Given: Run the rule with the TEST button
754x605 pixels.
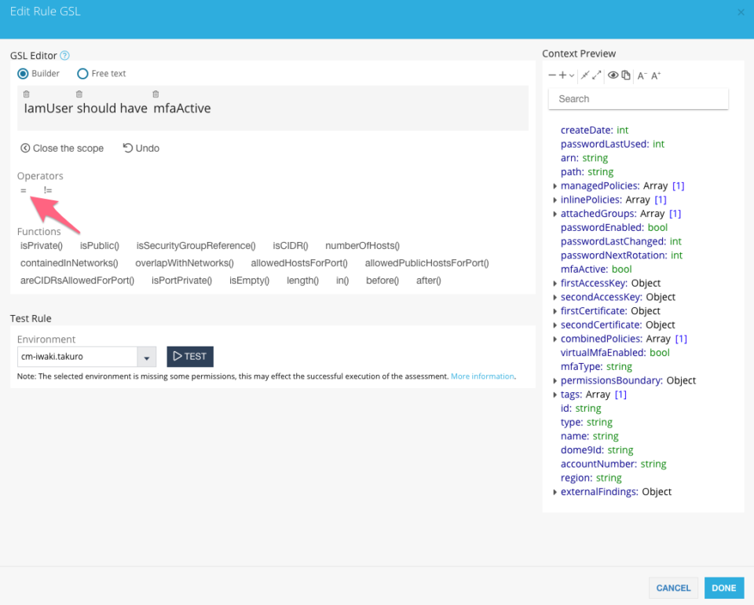Looking at the screenshot, I should coord(190,357).
